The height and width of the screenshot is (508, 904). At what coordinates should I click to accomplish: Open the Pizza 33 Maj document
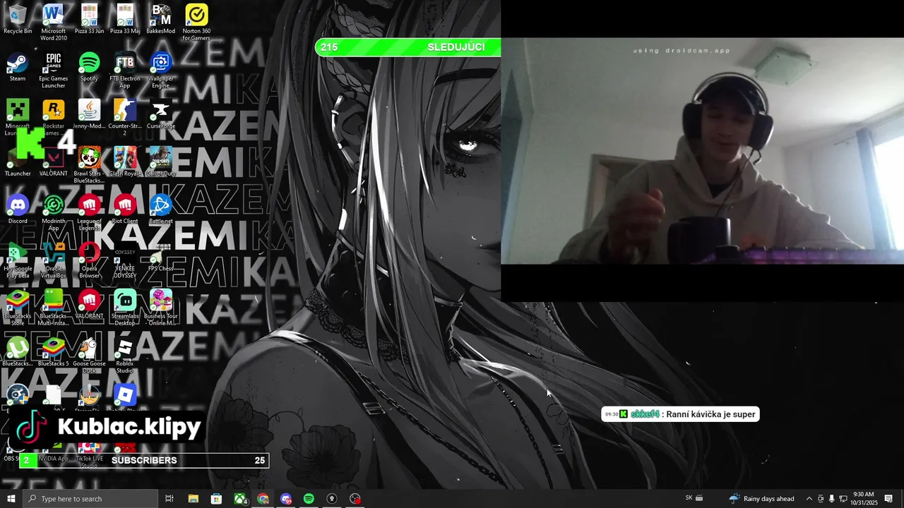(125, 19)
